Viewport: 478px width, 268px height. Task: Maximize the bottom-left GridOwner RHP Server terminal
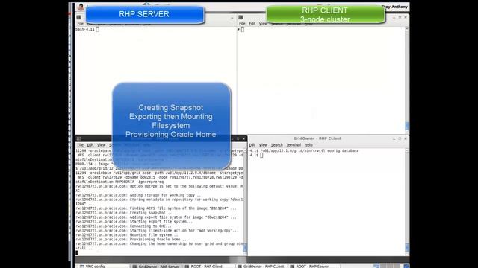(238, 138)
